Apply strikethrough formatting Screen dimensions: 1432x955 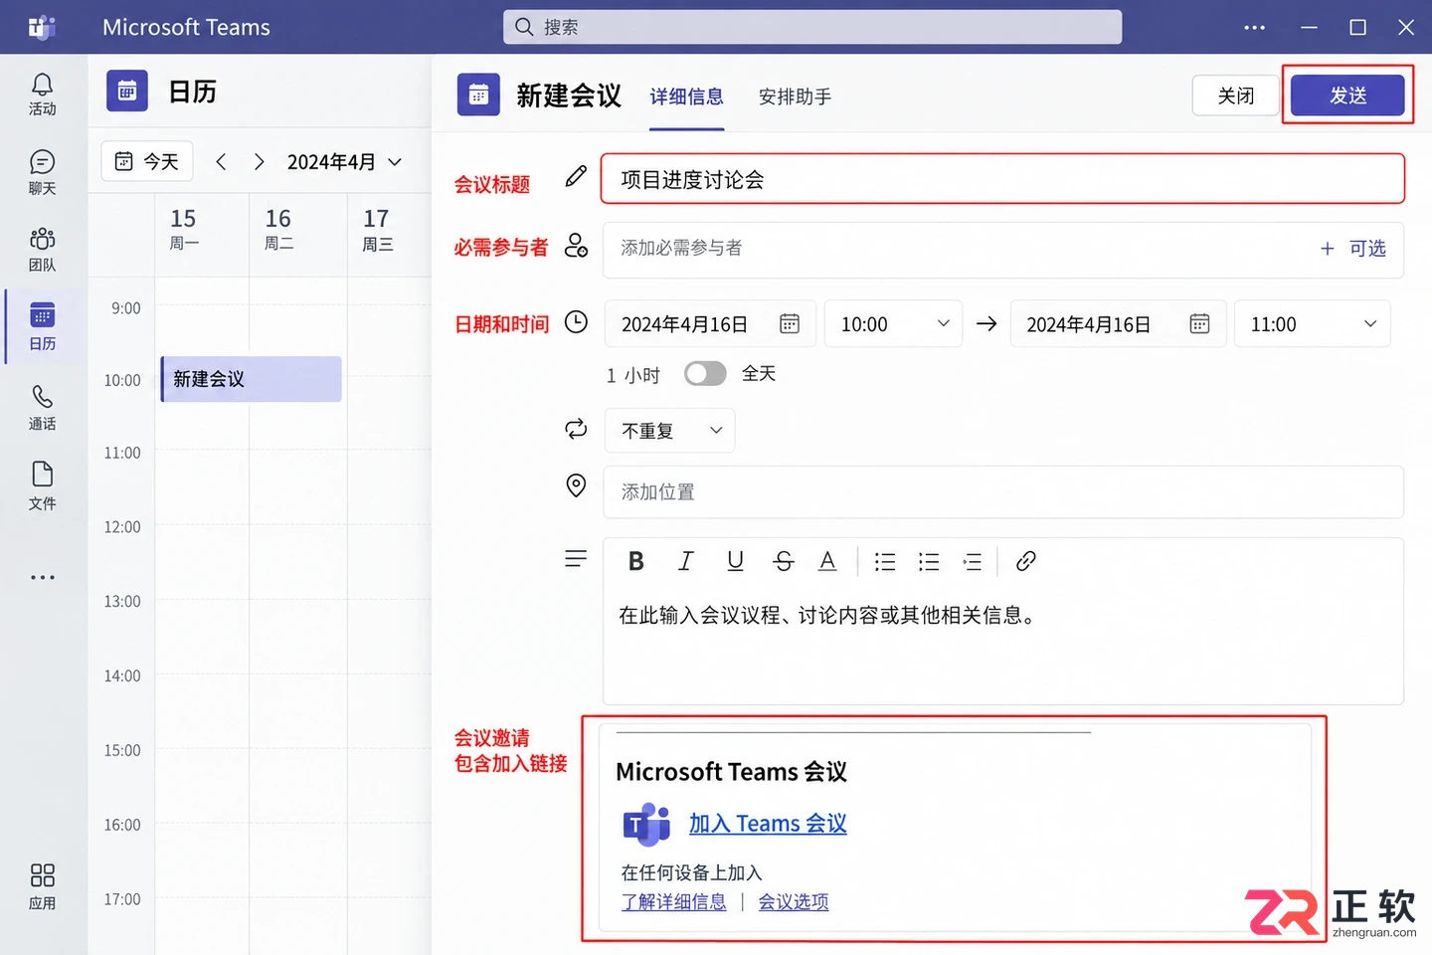[x=784, y=561]
